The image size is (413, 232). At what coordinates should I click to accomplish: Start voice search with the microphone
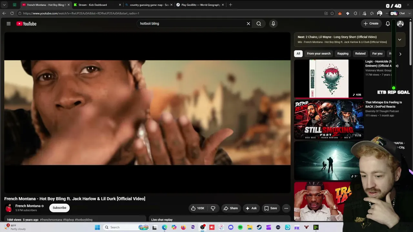pyautogui.click(x=273, y=24)
